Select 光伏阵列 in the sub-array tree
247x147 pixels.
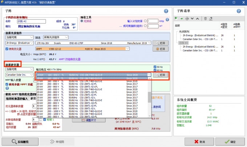pyautogui.click(x=184, y=31)
